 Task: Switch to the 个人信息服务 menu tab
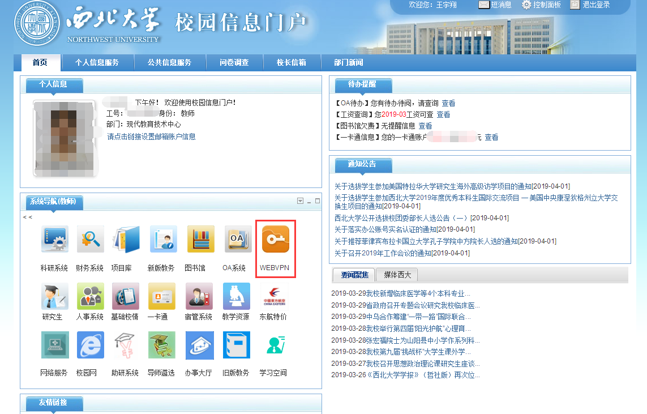97,63
